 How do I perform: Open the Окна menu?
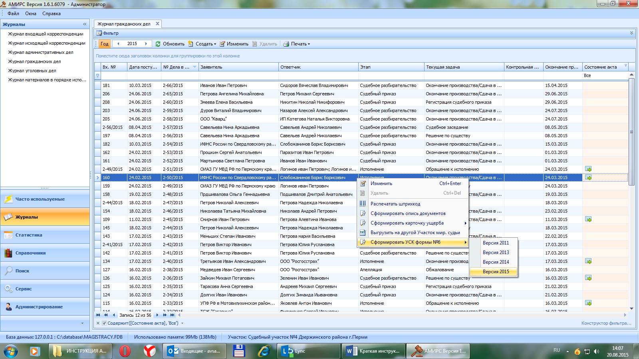31,14
